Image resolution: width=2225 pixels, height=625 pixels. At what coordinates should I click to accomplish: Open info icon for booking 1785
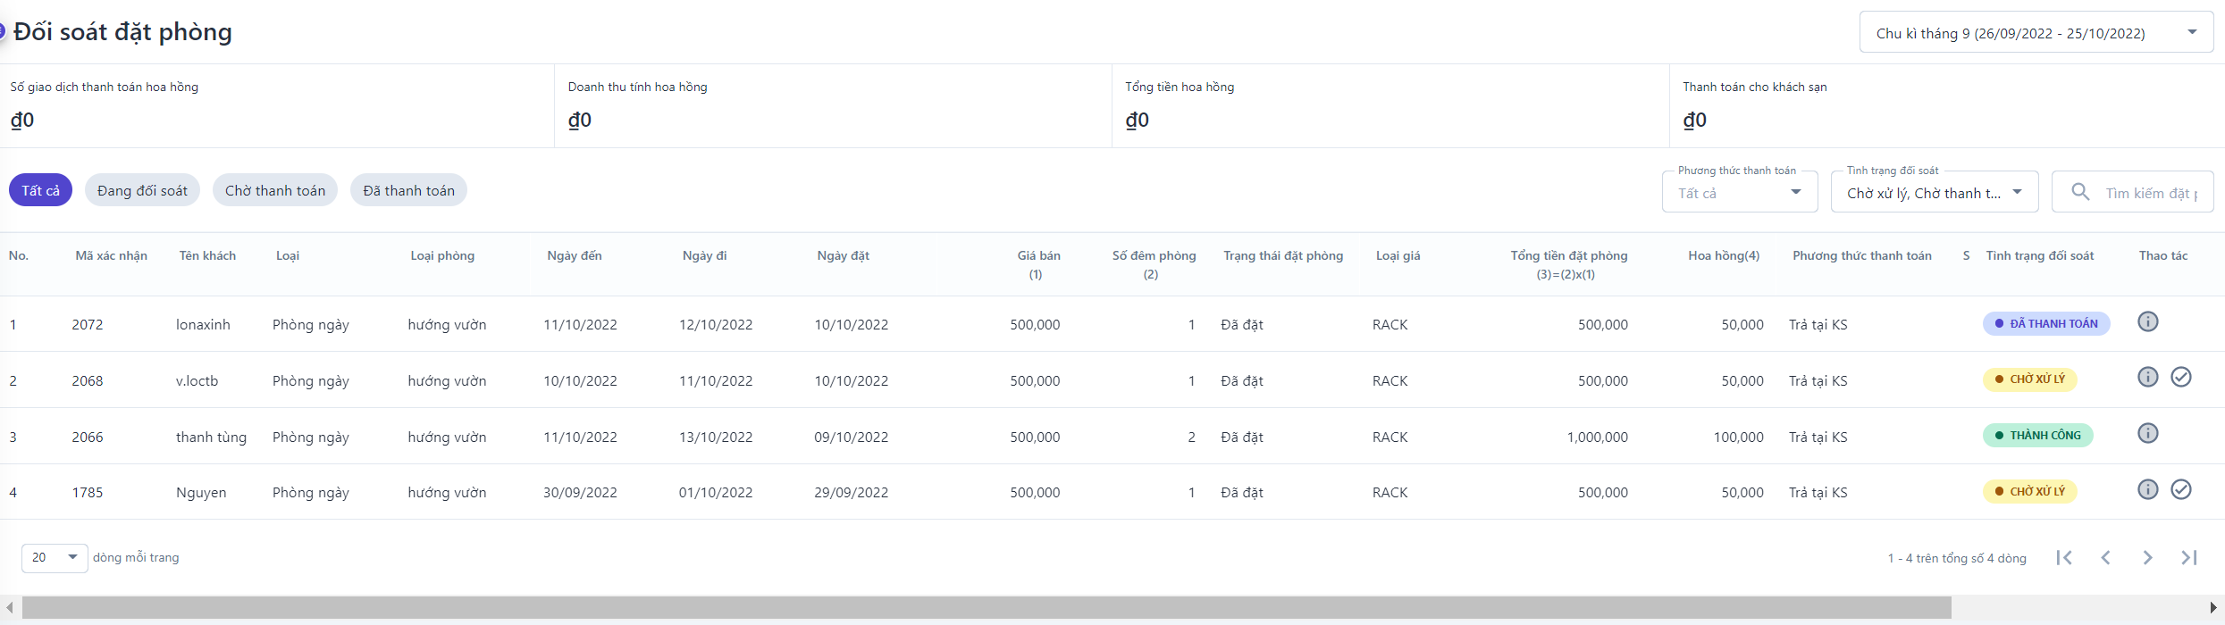[2147, 489]
